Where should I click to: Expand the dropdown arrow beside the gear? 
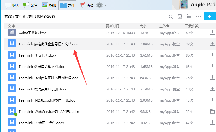106,5
